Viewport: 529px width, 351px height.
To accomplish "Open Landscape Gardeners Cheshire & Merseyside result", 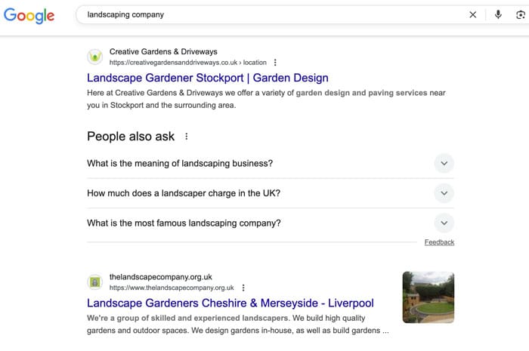I will pyautogui.click(x=230, y=303).
